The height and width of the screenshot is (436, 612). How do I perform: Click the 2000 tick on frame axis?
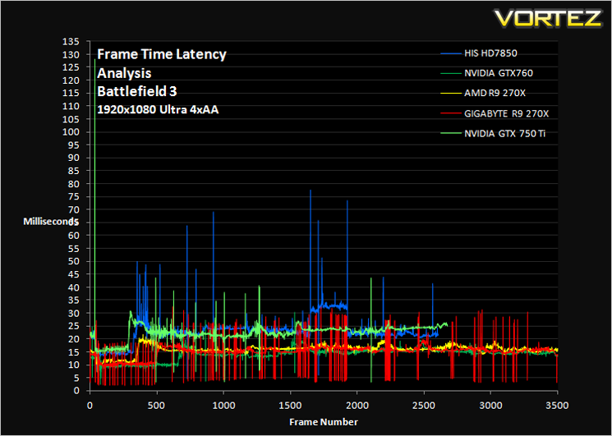pos(357,405)
